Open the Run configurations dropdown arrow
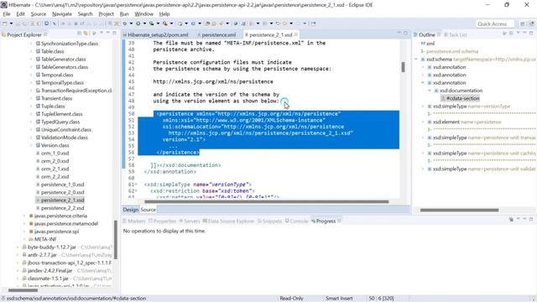Screen dimensions: 537x302 [144, 23]
